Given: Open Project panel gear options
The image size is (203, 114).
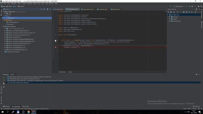Looking at the screenshot, I should [x=48, y=9].
